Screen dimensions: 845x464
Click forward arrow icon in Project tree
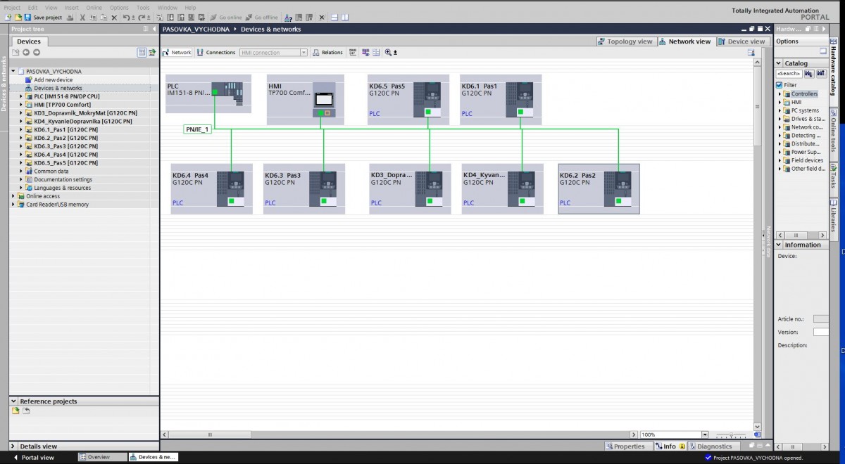coord(37,52)
